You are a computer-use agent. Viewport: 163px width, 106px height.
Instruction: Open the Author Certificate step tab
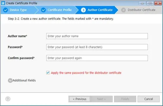pyautogui.click(x=97, y=10)
